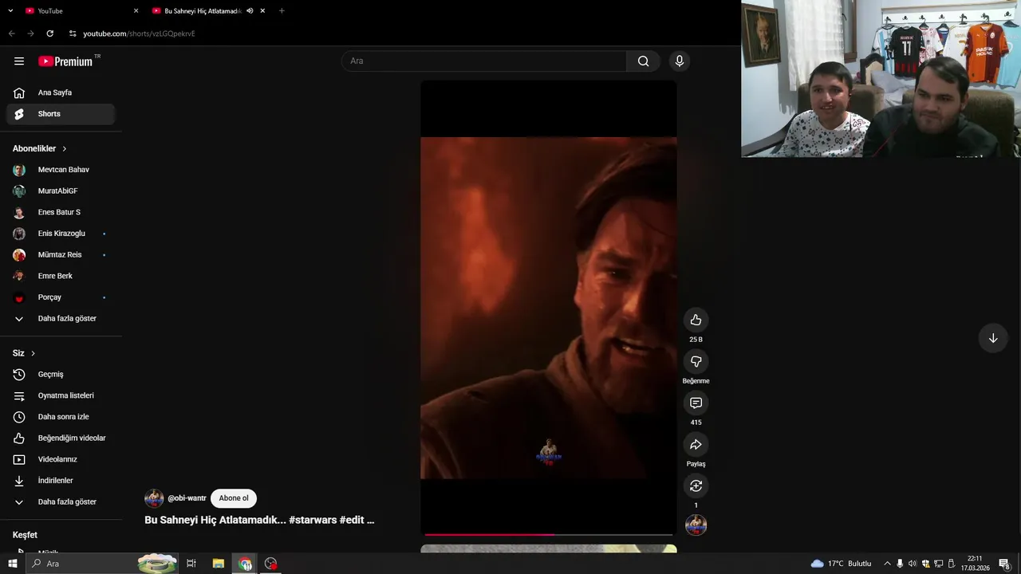This screenshot has width=1021, height=574.
Task: Like the Short with thumbs up
Action: tap(696, 320)
